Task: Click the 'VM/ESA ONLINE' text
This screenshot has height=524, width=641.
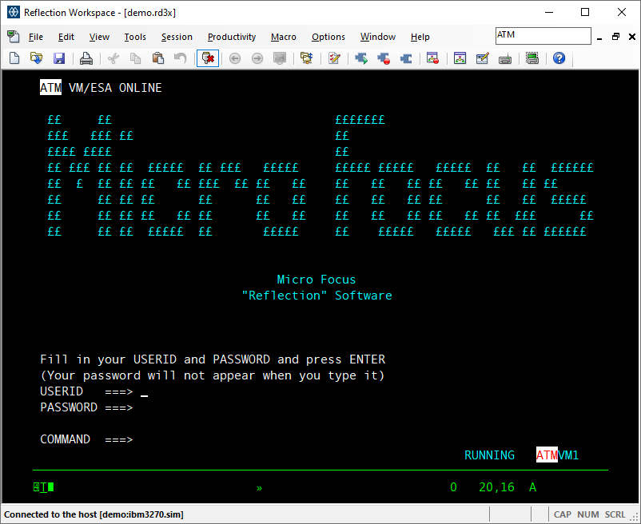Action: click(x=115, y=87)
